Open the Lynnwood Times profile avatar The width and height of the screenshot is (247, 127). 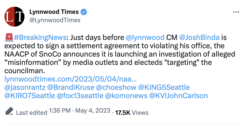tap(14, 16)
